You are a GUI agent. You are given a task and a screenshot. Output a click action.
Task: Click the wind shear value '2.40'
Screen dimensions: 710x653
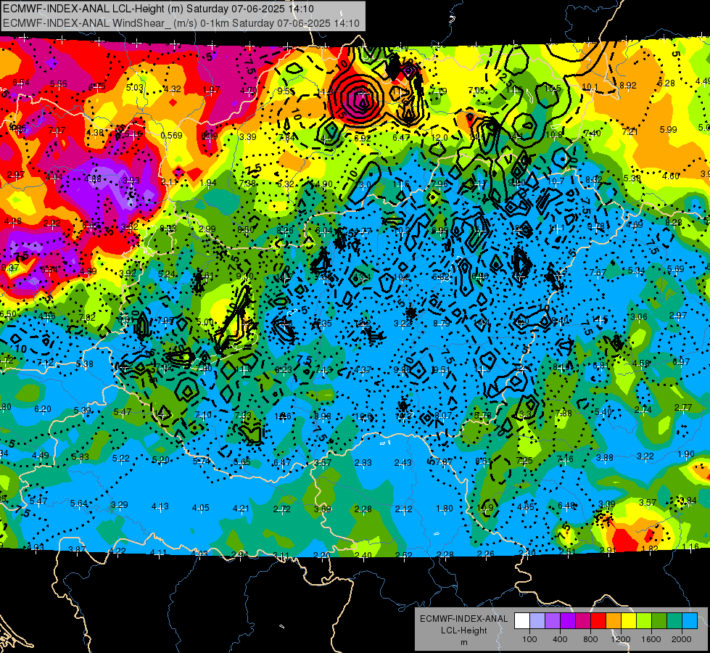tap(363, 554)
